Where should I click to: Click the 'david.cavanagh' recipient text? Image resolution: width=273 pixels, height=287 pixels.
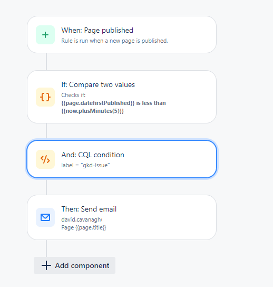coord(82,219)
